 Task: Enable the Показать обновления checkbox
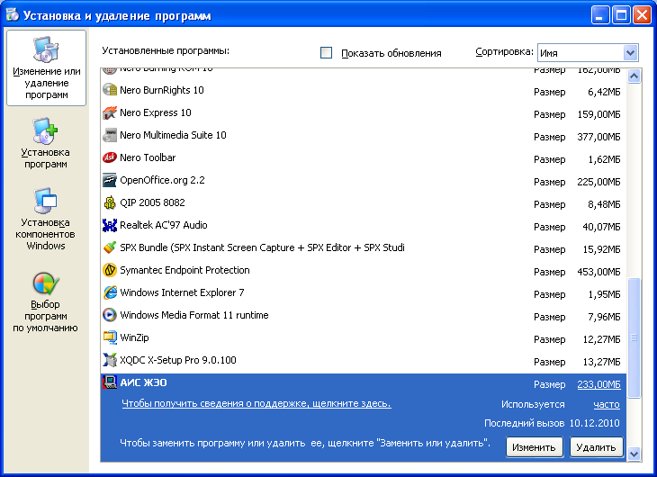click(x=326, y=53)
